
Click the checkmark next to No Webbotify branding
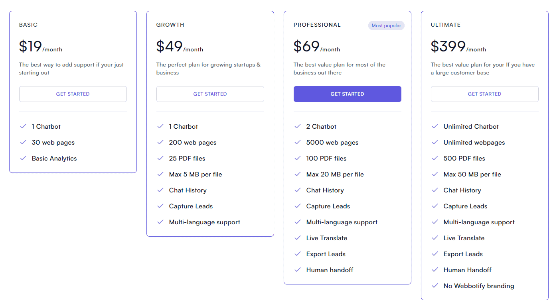(435, 286)
